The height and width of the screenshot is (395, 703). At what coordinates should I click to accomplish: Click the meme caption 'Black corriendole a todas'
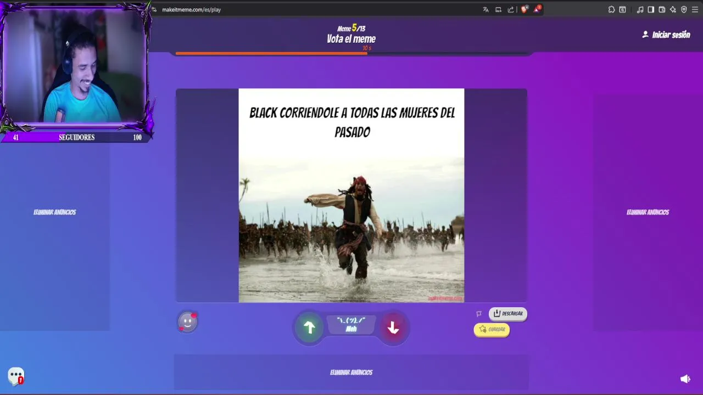click(352, 122)
